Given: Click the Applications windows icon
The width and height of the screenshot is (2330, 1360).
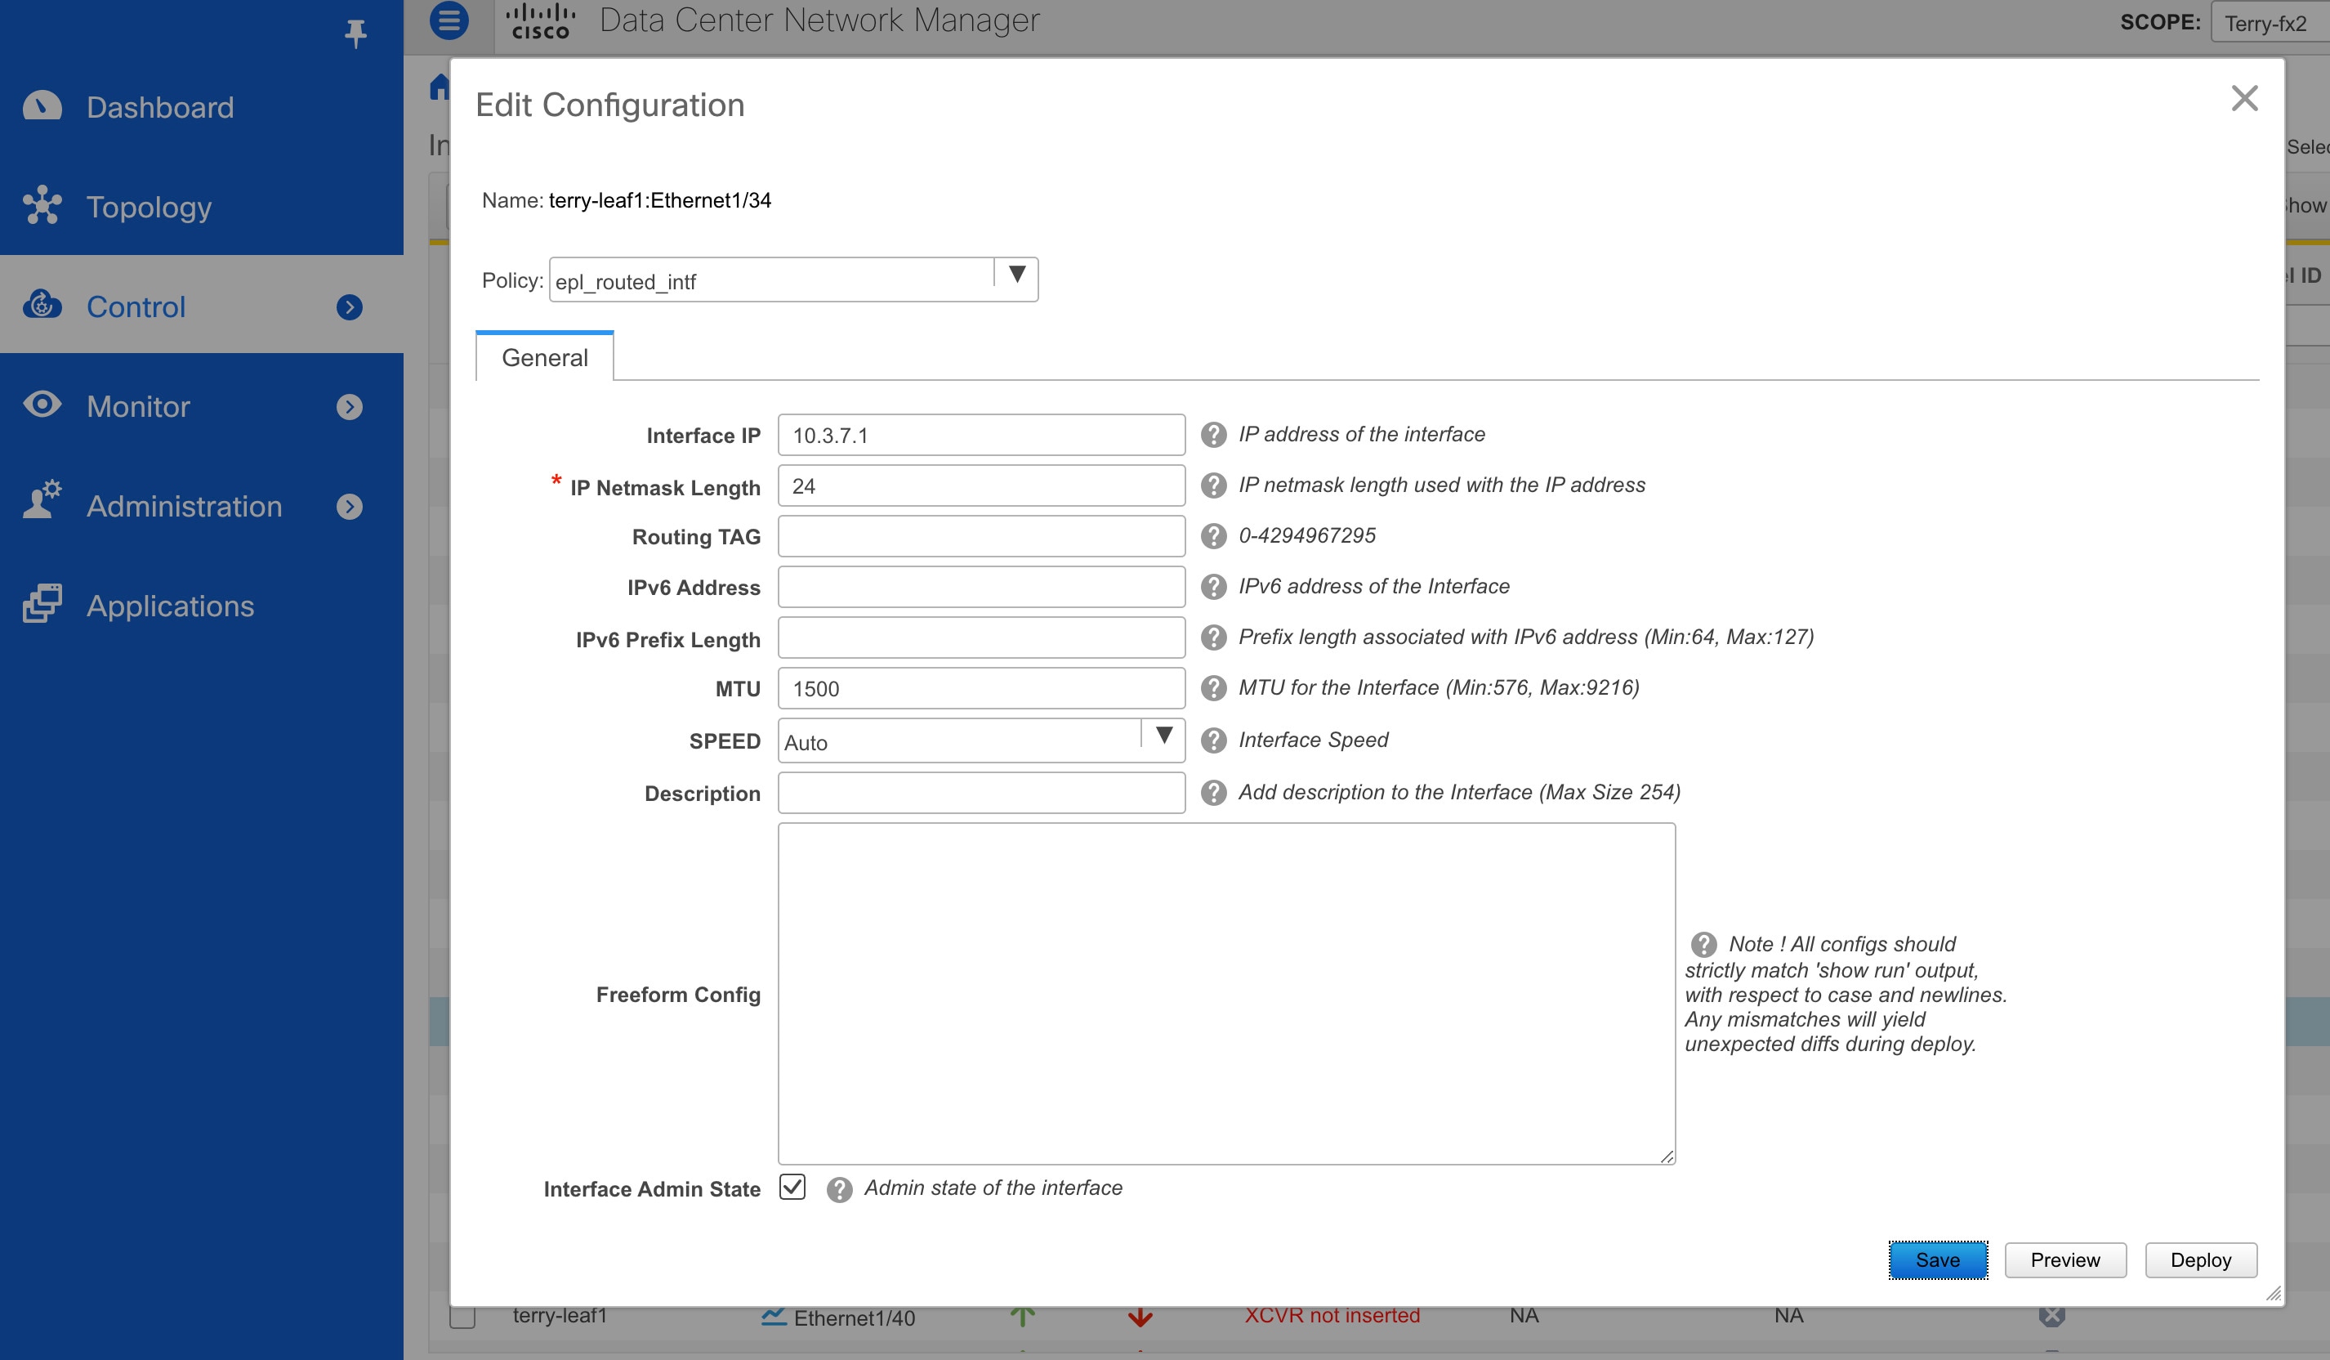Looking at the screenshot, I should tap(42, 604).
